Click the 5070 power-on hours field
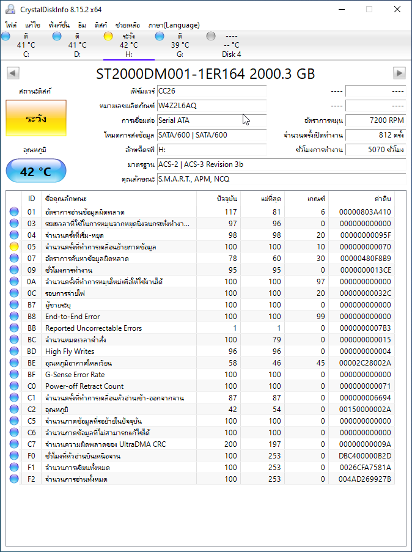 [x=375, y=150]
